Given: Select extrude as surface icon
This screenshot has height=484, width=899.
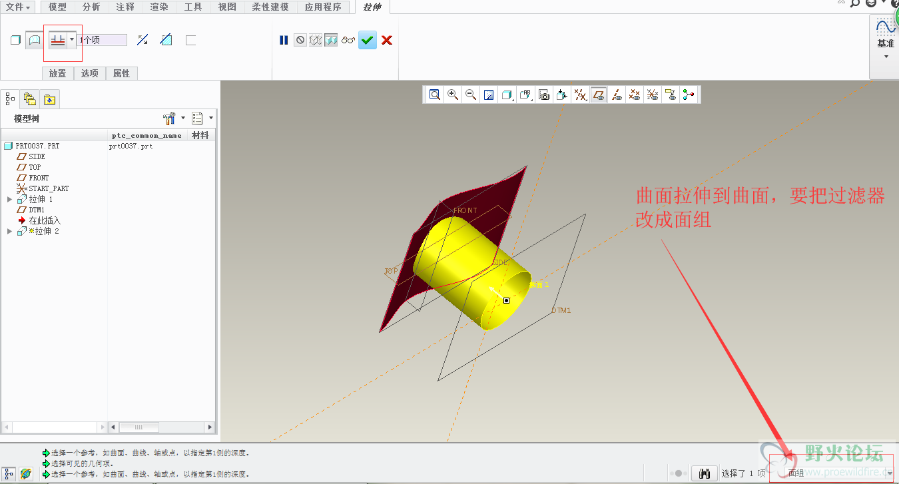Looking at the screenshot, I should pos(34,41).
